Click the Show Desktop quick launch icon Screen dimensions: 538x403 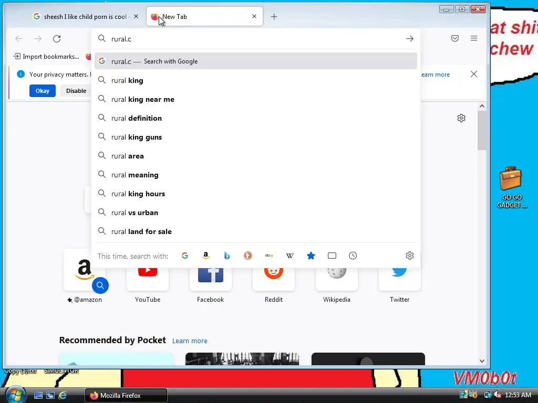[x=38, y=396]
